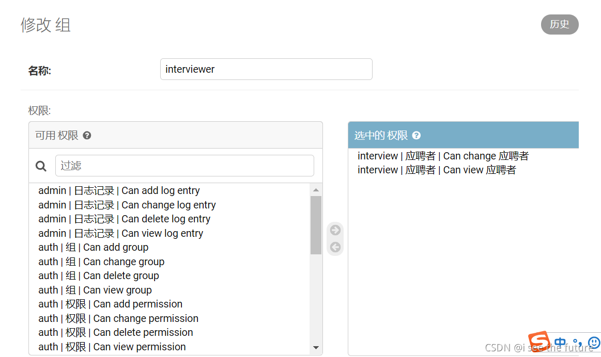Click left arrow to remove permission
Screen dimensions: 601x357
[335, 247]
